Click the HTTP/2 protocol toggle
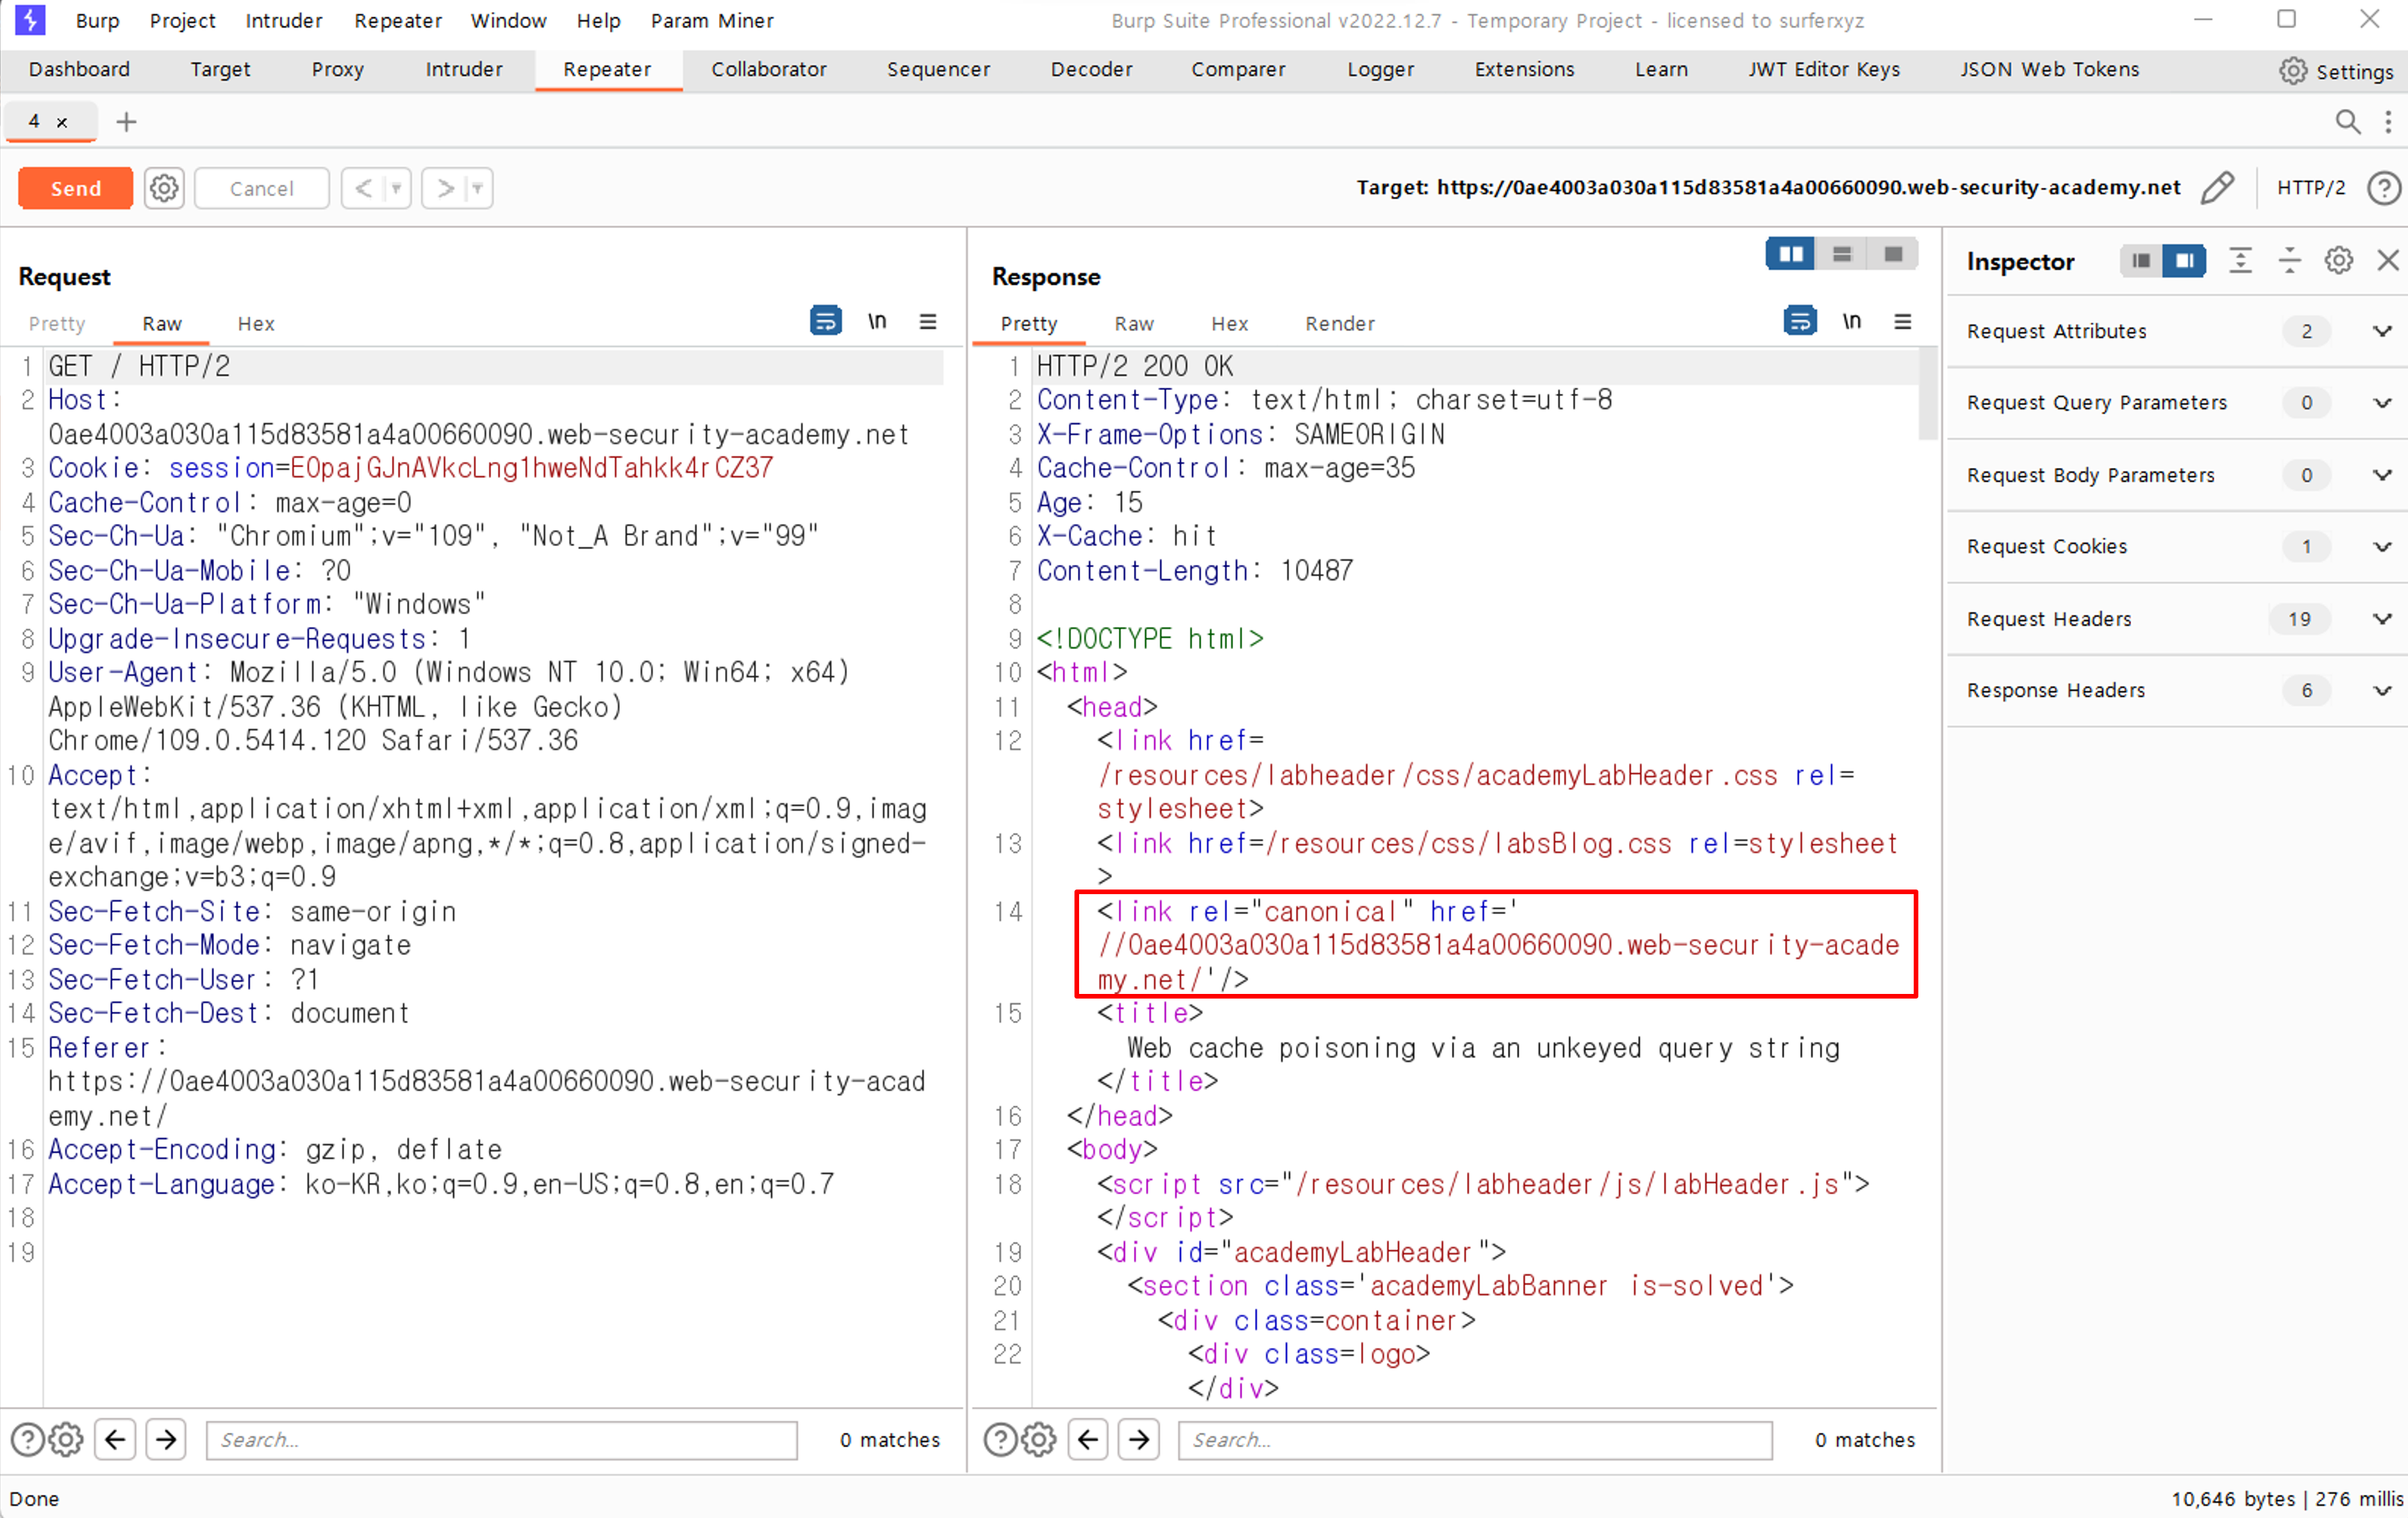The width and height of the screenshot is (2408, 1518). click(2310, 187)
